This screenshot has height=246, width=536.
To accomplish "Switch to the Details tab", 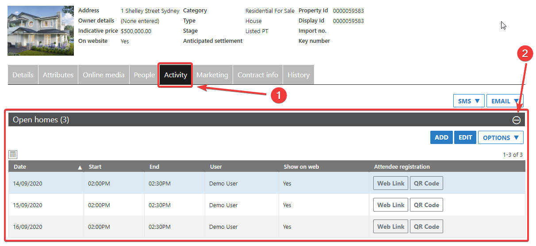I will [x=23, y=75].
